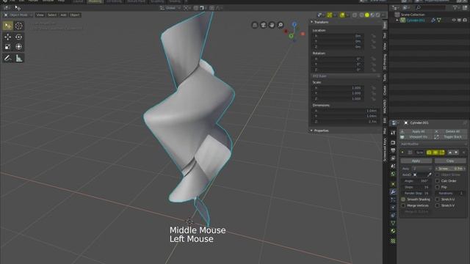
Task: Click the red X axis gizmo ball
Action: pos(303,34)
